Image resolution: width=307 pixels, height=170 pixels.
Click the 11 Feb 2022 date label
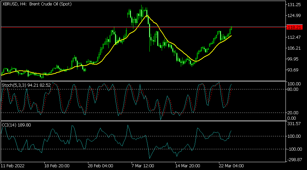coord(13,166)
